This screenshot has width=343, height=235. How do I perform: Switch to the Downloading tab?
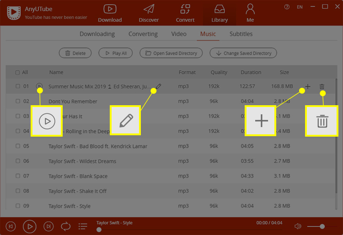97,34
